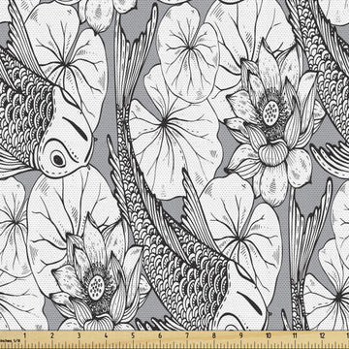Click the number 2 on the ruler
Screen dimensions: 349x349
[52, 335]
